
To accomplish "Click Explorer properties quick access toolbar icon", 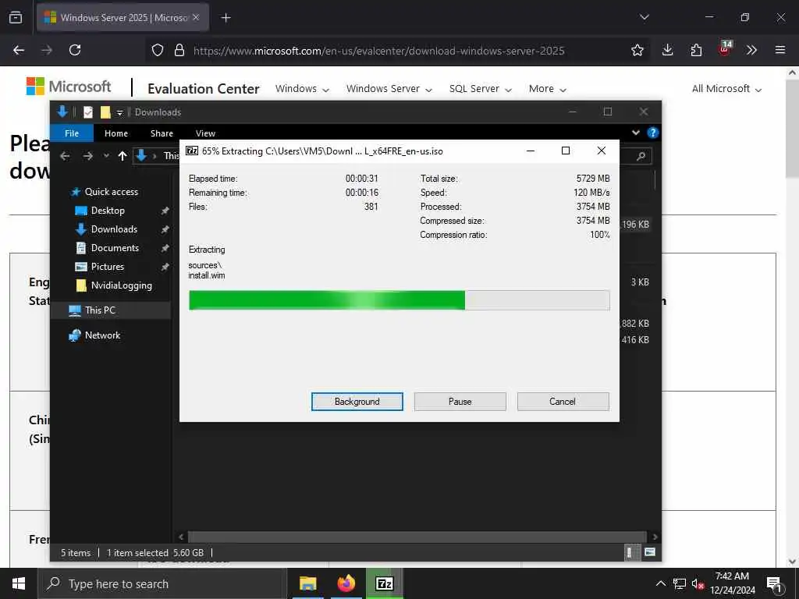I will [88, 112].
